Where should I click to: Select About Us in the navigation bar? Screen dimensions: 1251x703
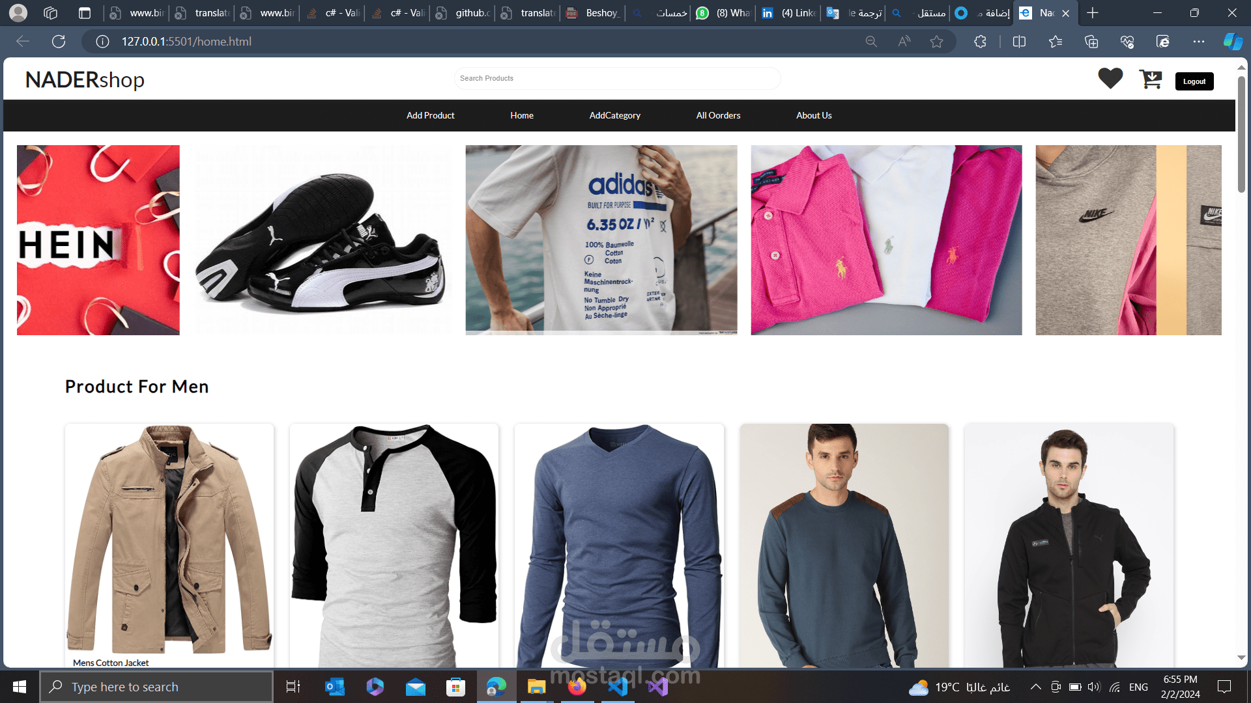pos(814,115)
